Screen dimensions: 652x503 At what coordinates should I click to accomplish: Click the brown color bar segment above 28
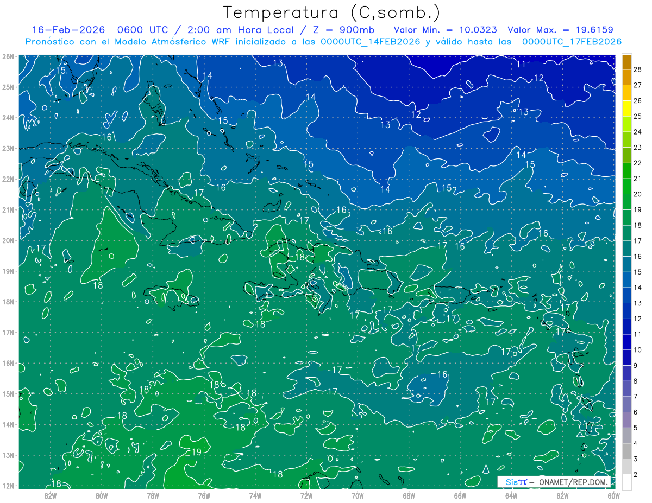tap(626, 62)
